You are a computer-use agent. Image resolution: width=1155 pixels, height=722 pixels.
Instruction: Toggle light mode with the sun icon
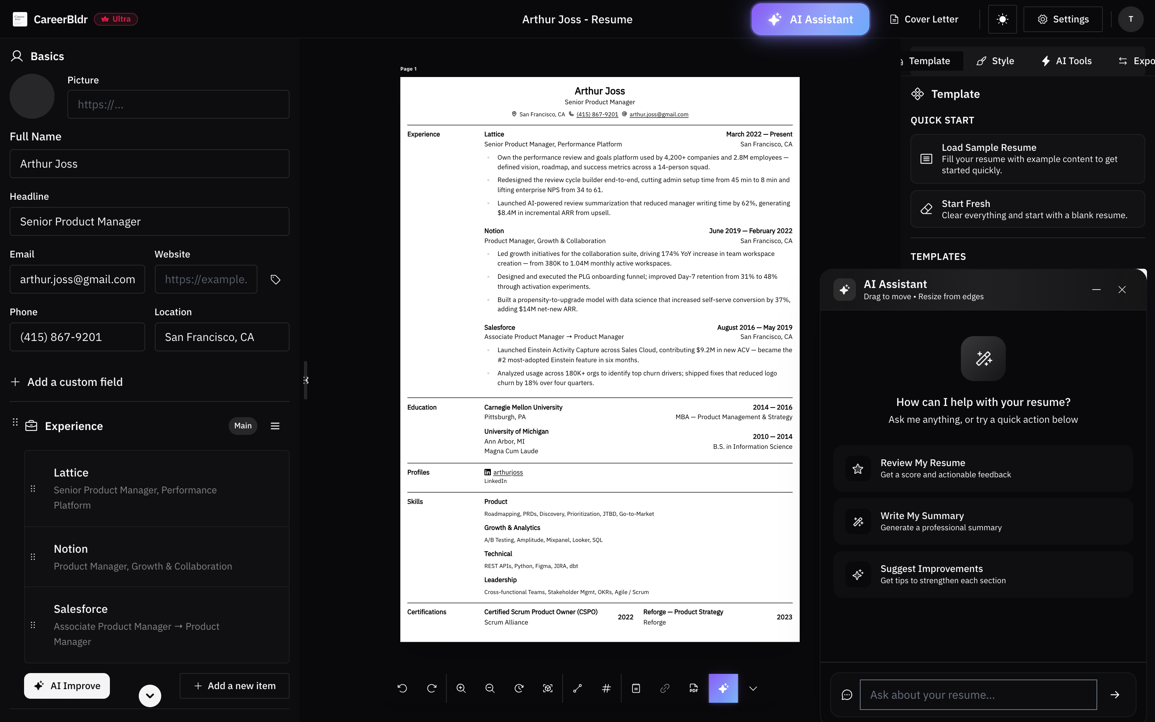point(1002,19)
